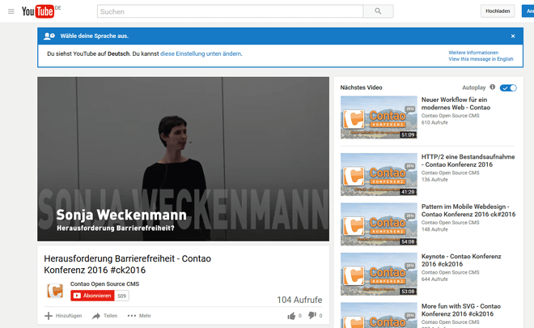The width and height of the screenshot is (534, 328).
Task: Click the '104 Aufrufe' view count
Action: coord(299,300)
